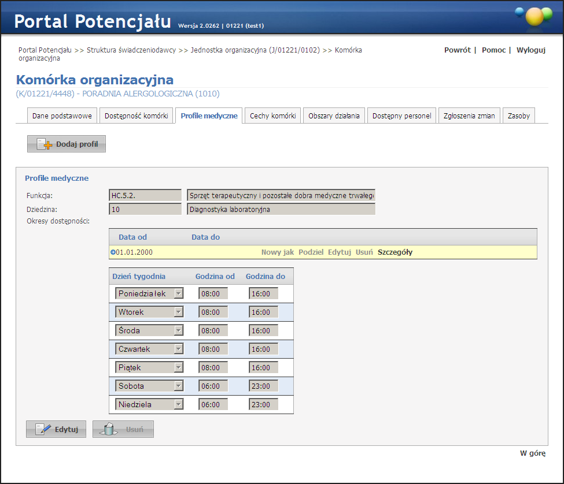Select the Cechy komórki tab
This screenshot has height=484, width=564.
click(272, 116)
